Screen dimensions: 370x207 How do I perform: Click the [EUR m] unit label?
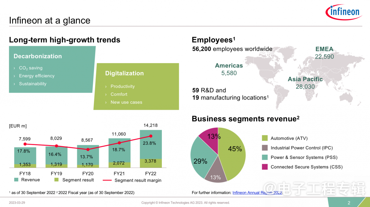(18, 126)
